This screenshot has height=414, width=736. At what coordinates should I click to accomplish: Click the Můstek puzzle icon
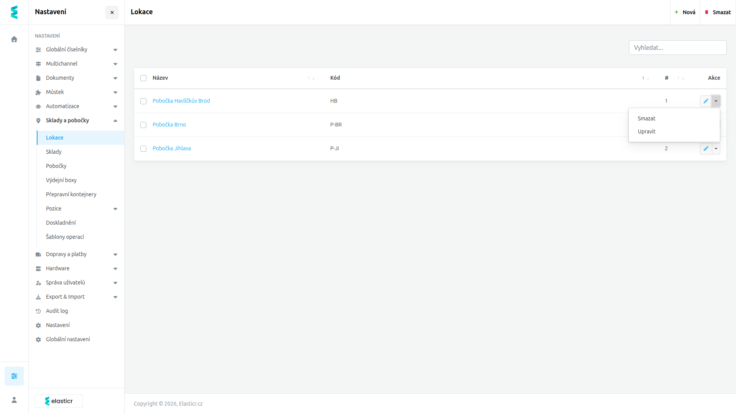pyautogui.click(x=38, y=92)
